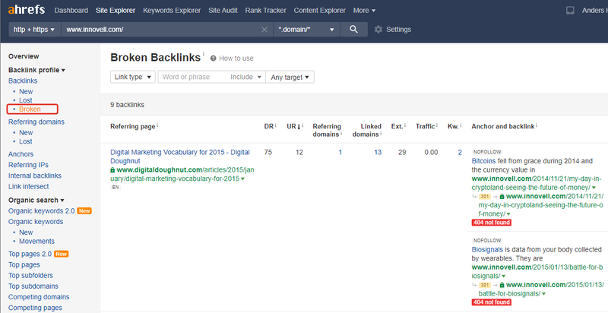Click Linked domains value 13

click(377, 153)
